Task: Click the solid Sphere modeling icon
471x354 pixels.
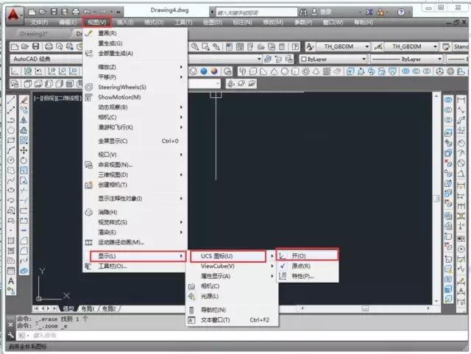Action: [285, 71]
